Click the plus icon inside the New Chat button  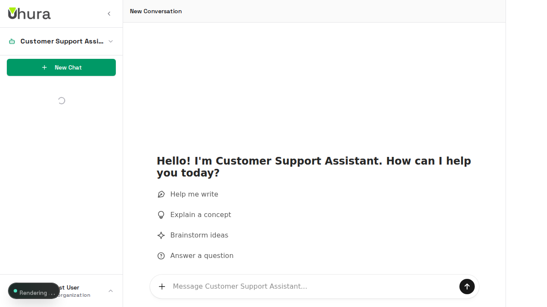[44, 67]
